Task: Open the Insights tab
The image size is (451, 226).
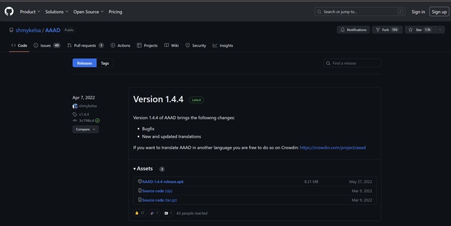Action: coord(223,46)
